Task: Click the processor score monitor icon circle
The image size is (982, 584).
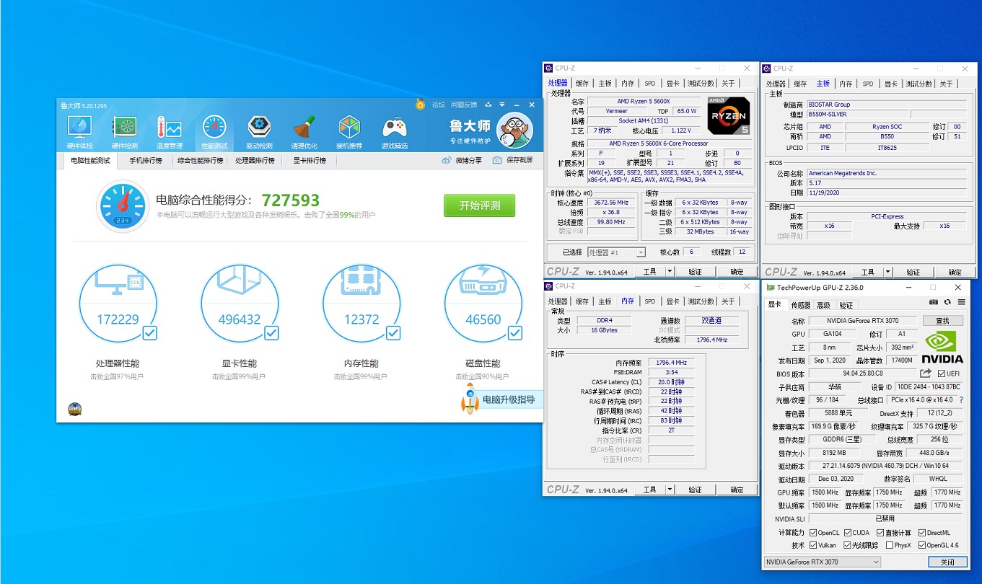Action: [118, 303]
